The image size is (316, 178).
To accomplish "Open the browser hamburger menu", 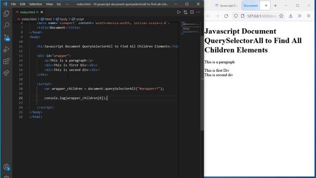I will (x=309, y=16).
